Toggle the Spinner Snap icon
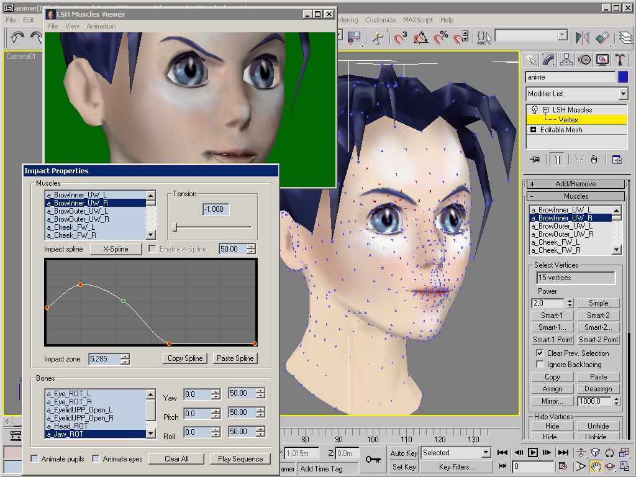636x477 pixels. (461, 38)
